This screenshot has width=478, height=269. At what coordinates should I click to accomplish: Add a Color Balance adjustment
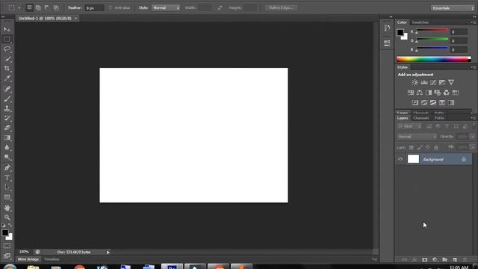(x=420, y=93)
